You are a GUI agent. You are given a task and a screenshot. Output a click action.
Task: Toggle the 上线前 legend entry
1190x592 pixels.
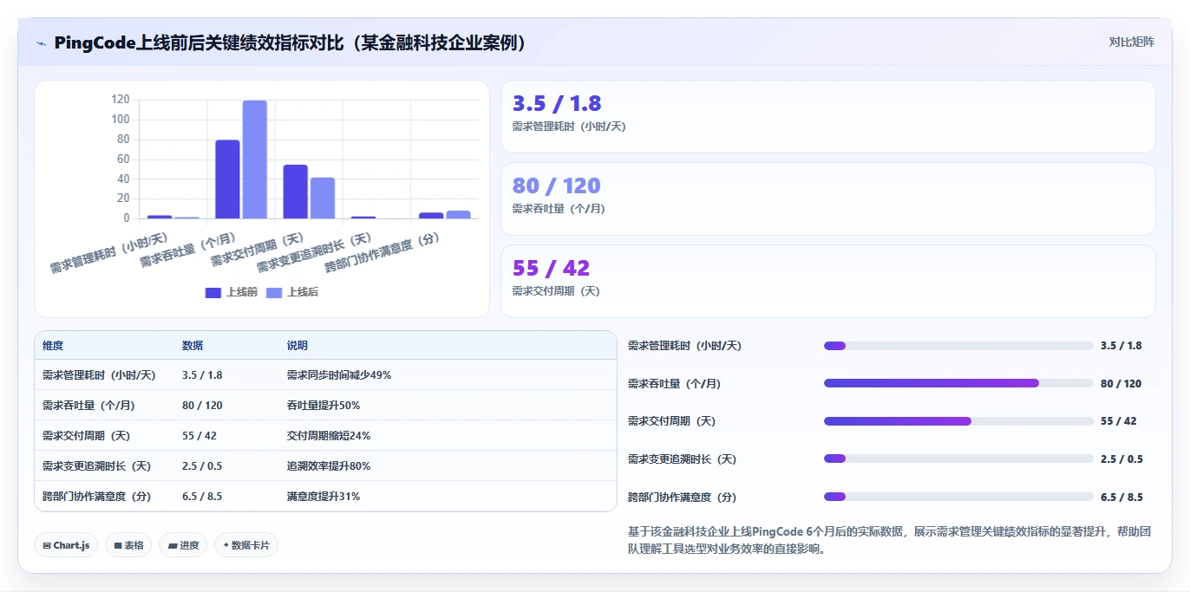pos(232,292)
